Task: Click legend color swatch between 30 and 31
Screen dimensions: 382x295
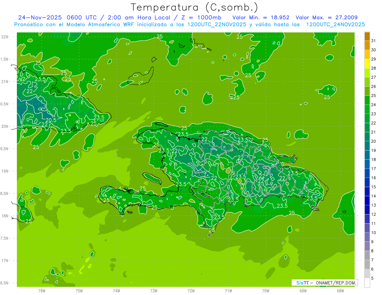Action: coord(367,45)
